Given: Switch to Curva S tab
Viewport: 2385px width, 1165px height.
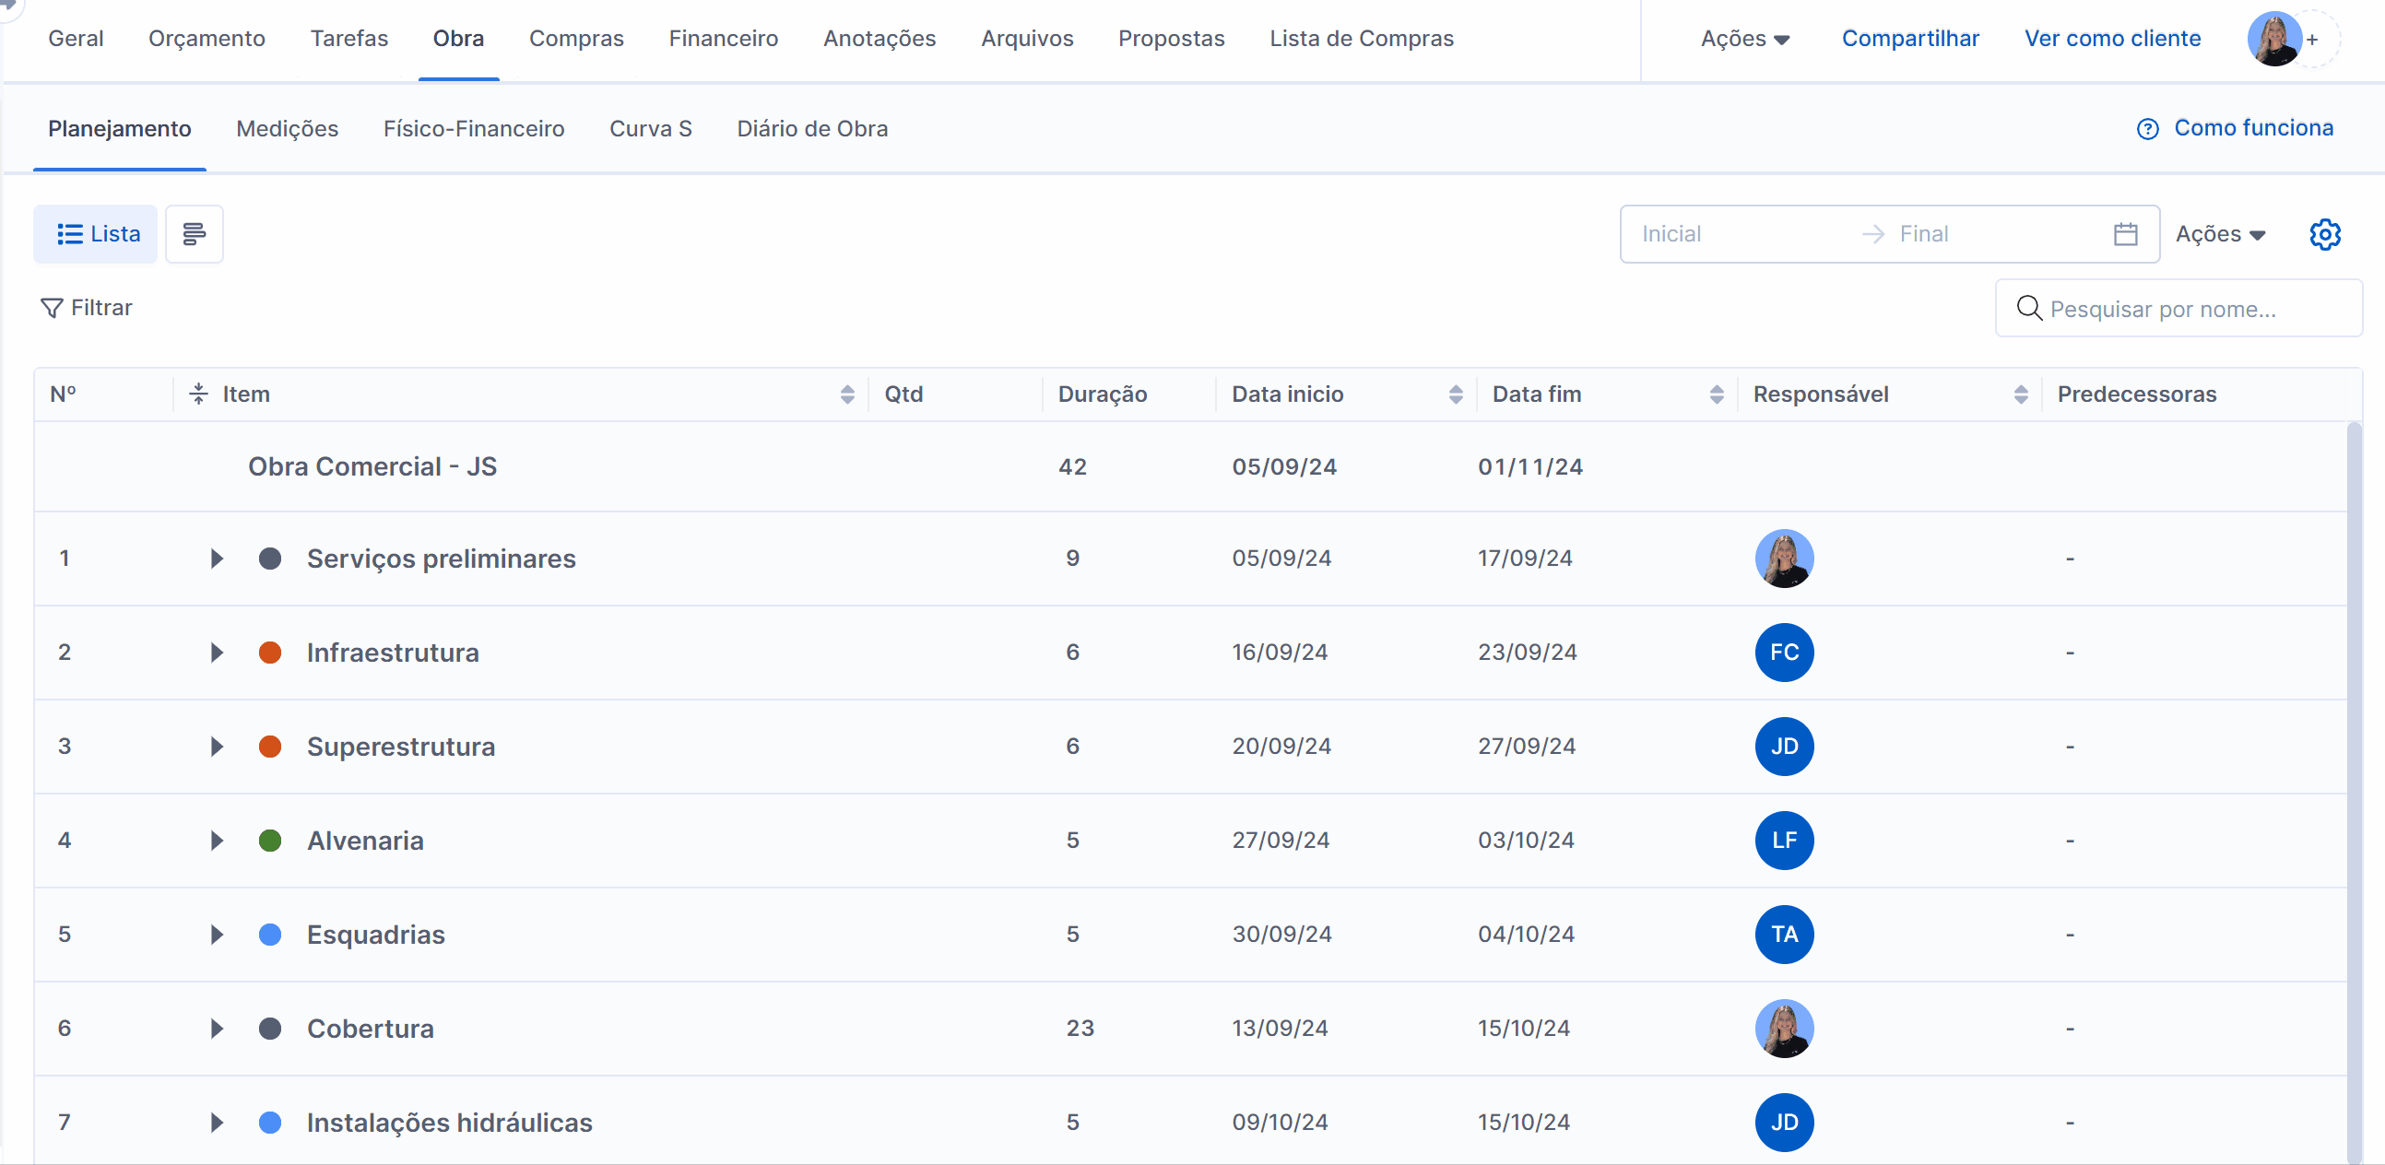Looking at the screenshot, I should pos(650,129).
